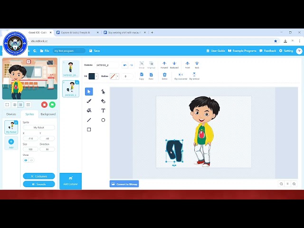
Task: Click the dark blue Fill swatch
Action: 92,76
